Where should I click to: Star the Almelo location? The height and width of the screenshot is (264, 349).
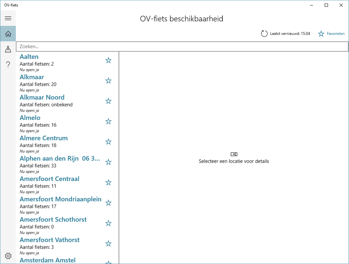coord(108,122)
